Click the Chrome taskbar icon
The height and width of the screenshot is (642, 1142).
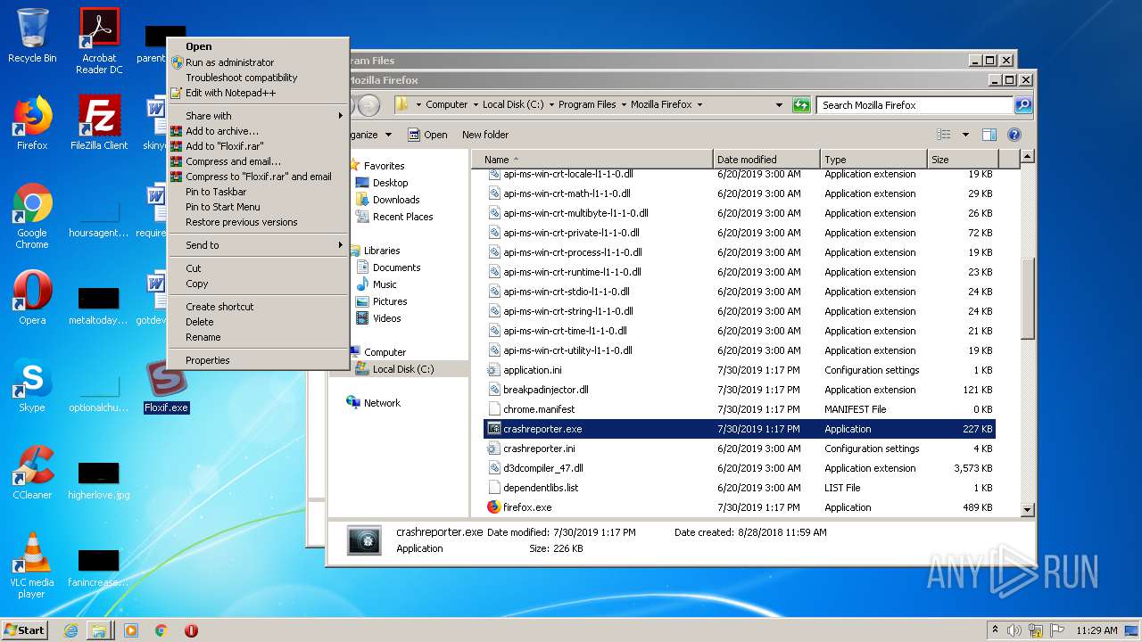pyautogui.click(x=161, y=630)
